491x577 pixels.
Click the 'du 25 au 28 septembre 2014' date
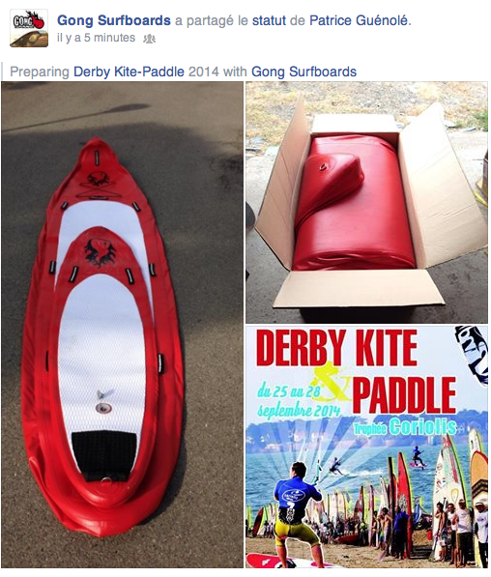pyautogui.click(x=297, y=400)
